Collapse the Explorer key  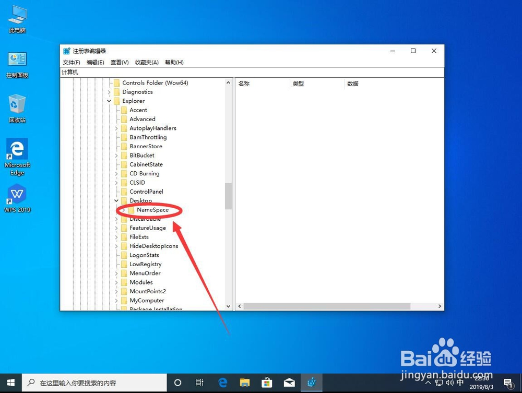coord(109,101)
